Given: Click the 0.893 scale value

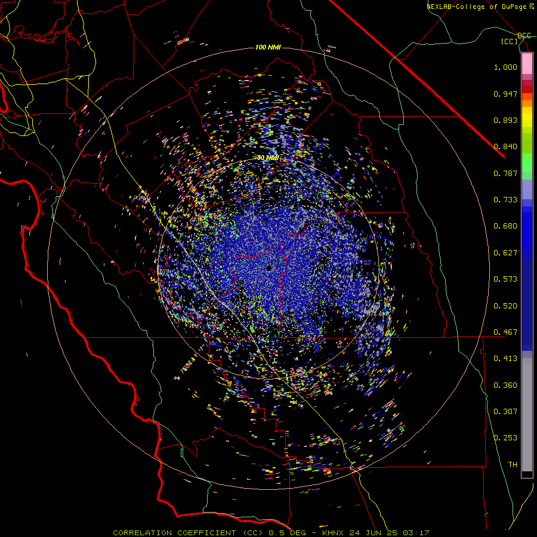Looking at the screenshot, I should click(x=505, y=120).
